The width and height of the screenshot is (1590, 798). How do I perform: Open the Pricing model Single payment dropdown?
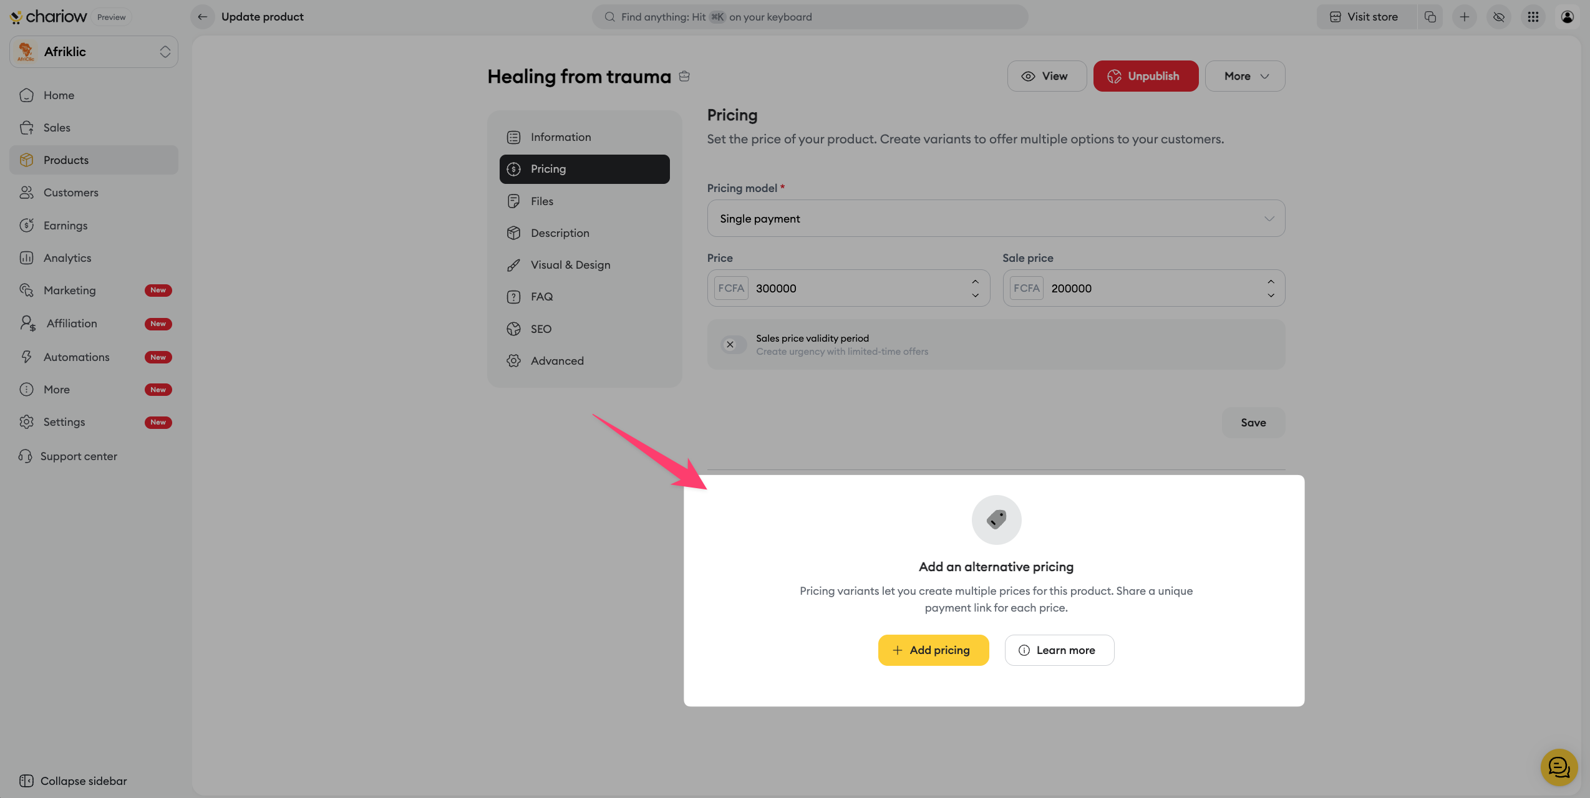click(x=996, y=218)
